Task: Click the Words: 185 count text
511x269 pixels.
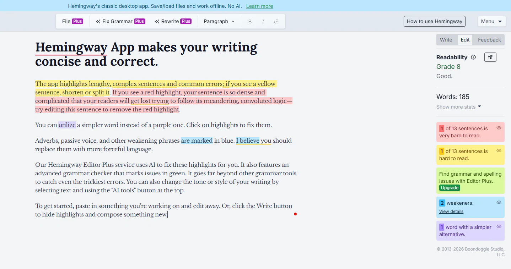Action: (453, 97)
